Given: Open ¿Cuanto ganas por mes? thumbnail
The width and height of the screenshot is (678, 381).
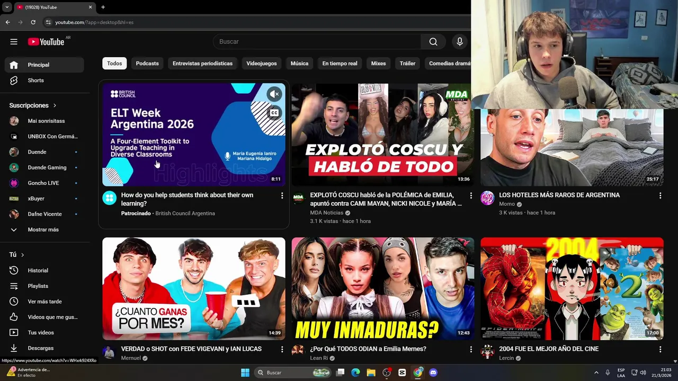Looking at the screenshot, I should [x=194, y=288].
